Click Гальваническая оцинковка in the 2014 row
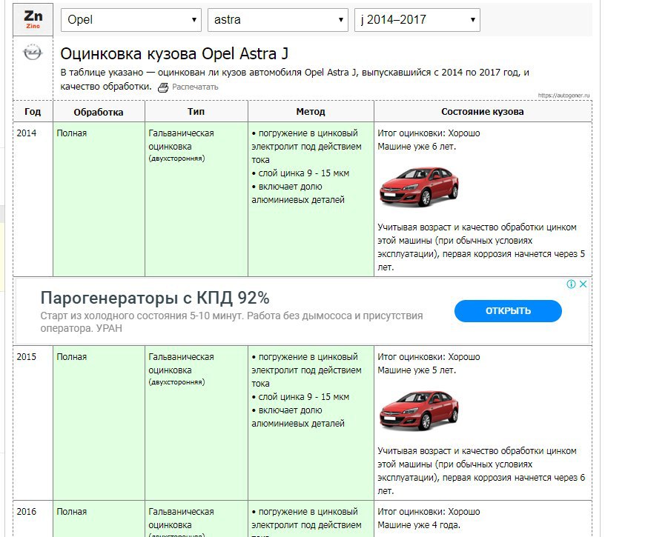The width and height of the screenshot is (648, 537). point(181,140)
